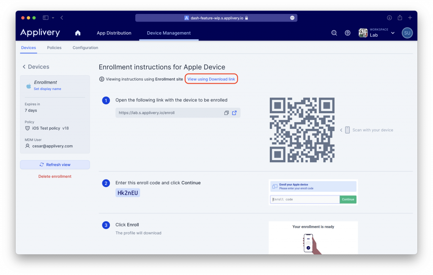433x275 pixels.
Task: Switch to the Policies tab
Action: (x=54, y=48)
